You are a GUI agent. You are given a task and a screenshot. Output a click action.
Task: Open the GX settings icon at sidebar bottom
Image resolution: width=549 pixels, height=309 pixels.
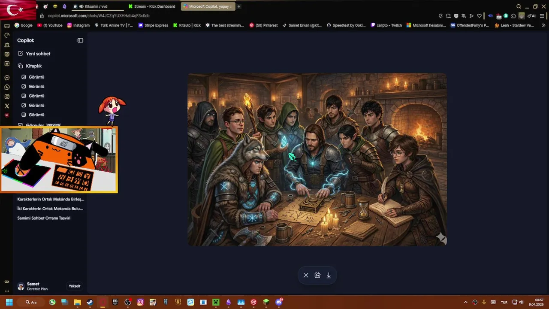point(7,282)
